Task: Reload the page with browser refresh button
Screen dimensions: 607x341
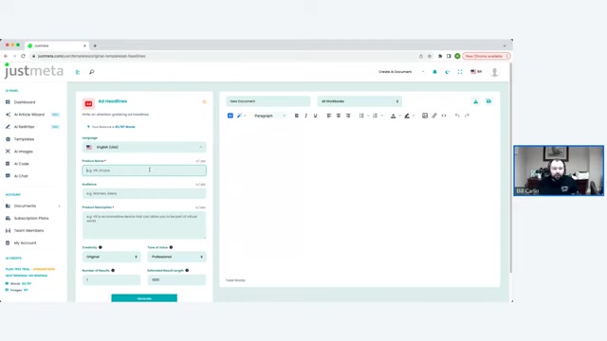Action: pyautogui.click(x=23, y=56)
